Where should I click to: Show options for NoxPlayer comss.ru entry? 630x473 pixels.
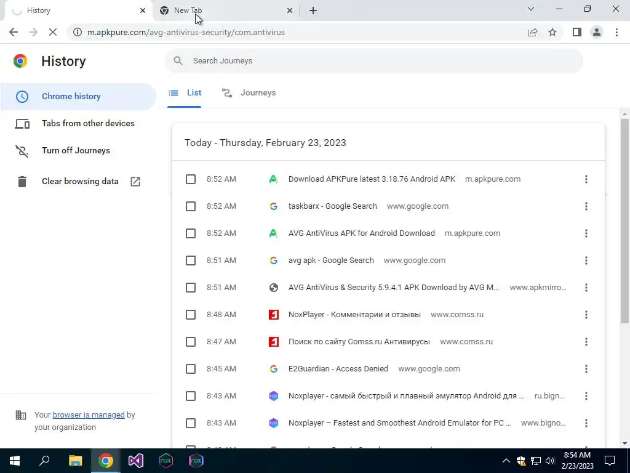[x=586, y=315]
